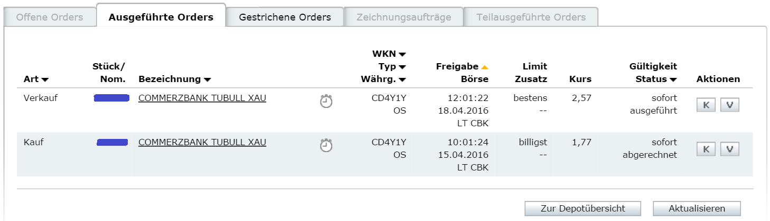The height and width of the screenshot is (221, 770).
Task: Switch to the Gestrichene Orders tab
Action: click(x=285, y=17)
